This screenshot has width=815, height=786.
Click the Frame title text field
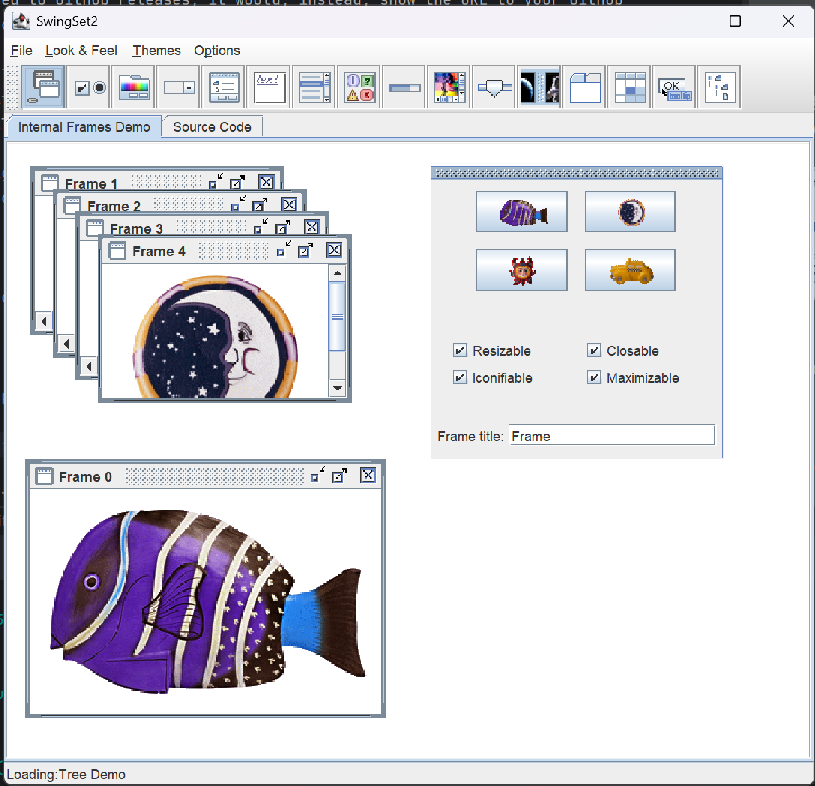(612, 436)
